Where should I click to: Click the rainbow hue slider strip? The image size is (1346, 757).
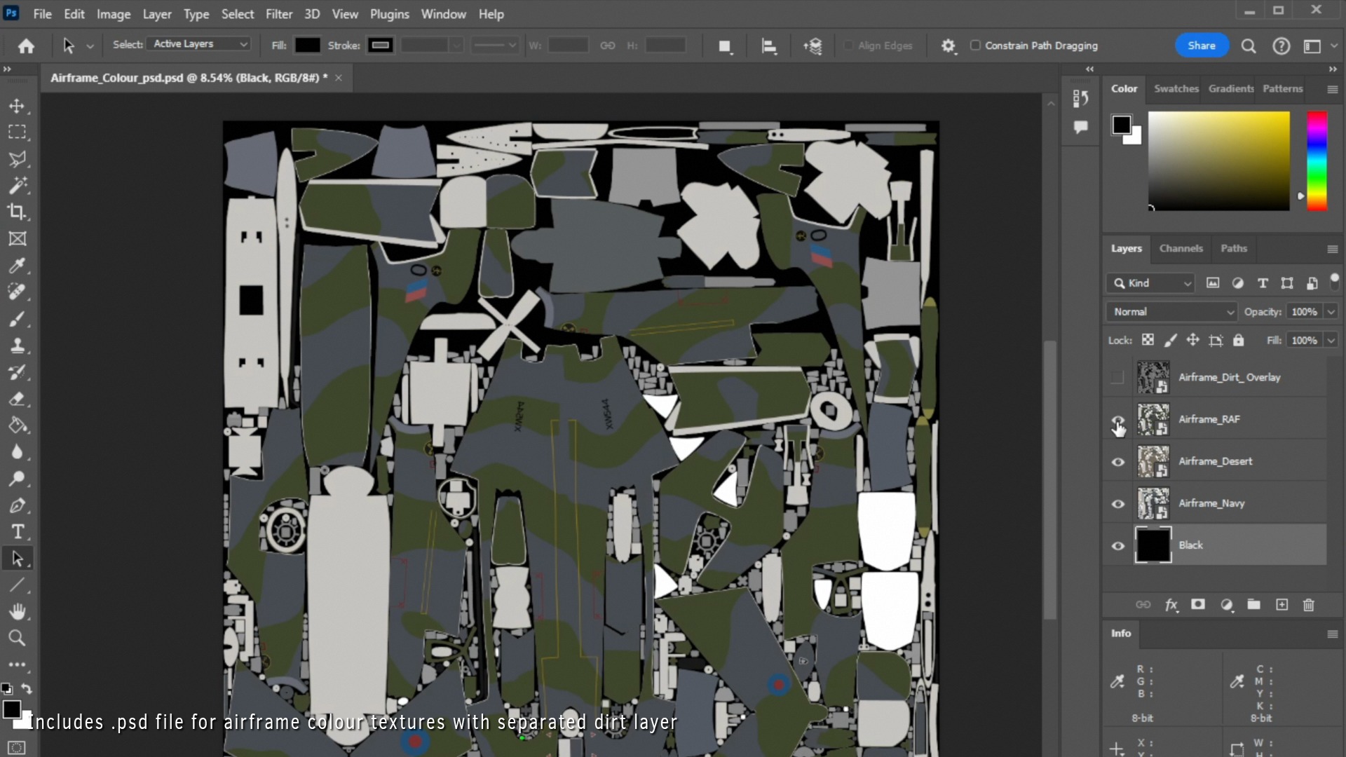click(1317, 161)
